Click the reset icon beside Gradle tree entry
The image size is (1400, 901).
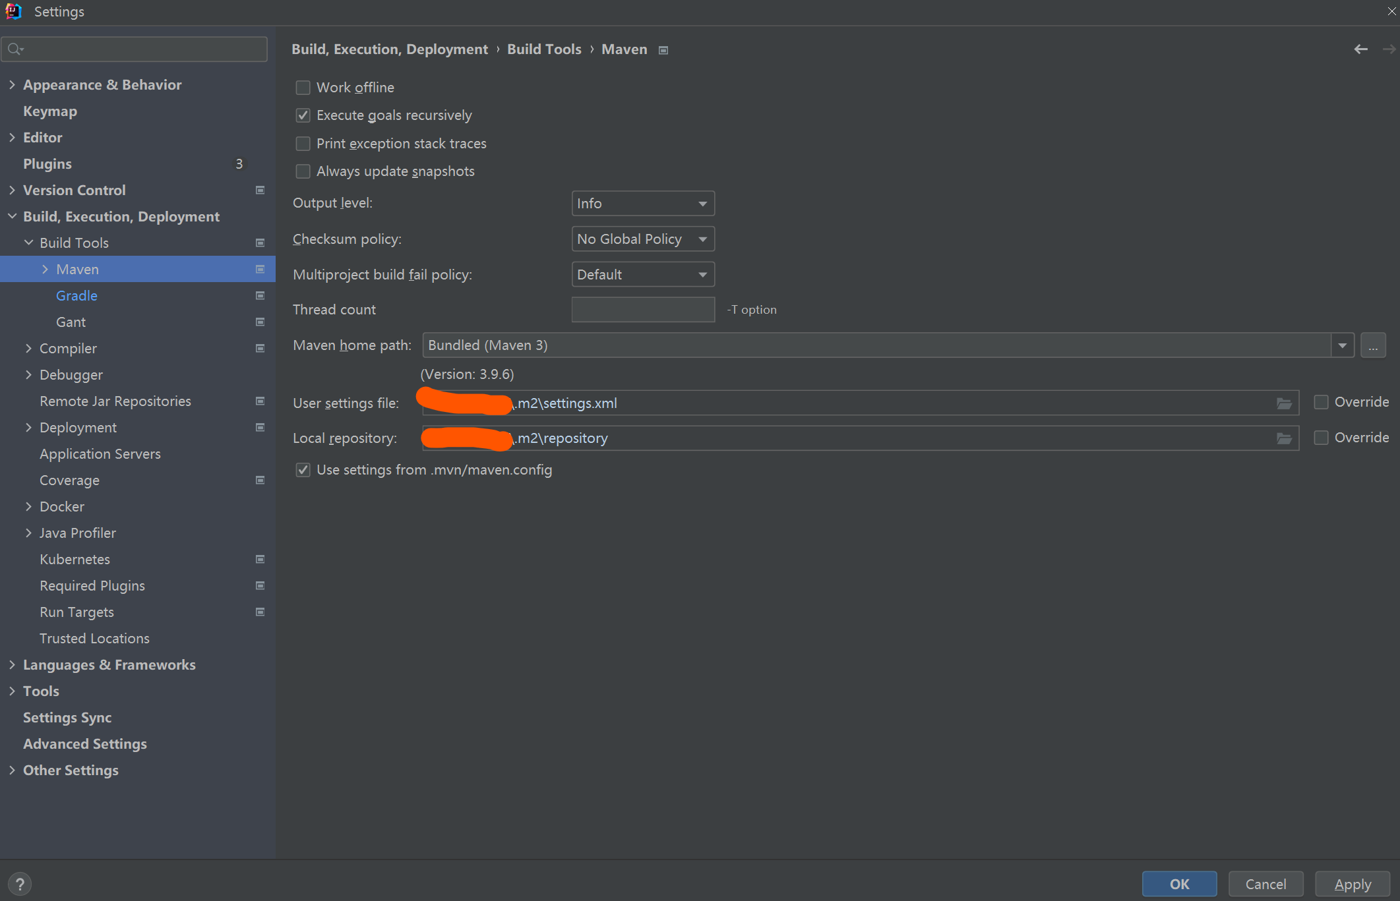tap(259, 295)
